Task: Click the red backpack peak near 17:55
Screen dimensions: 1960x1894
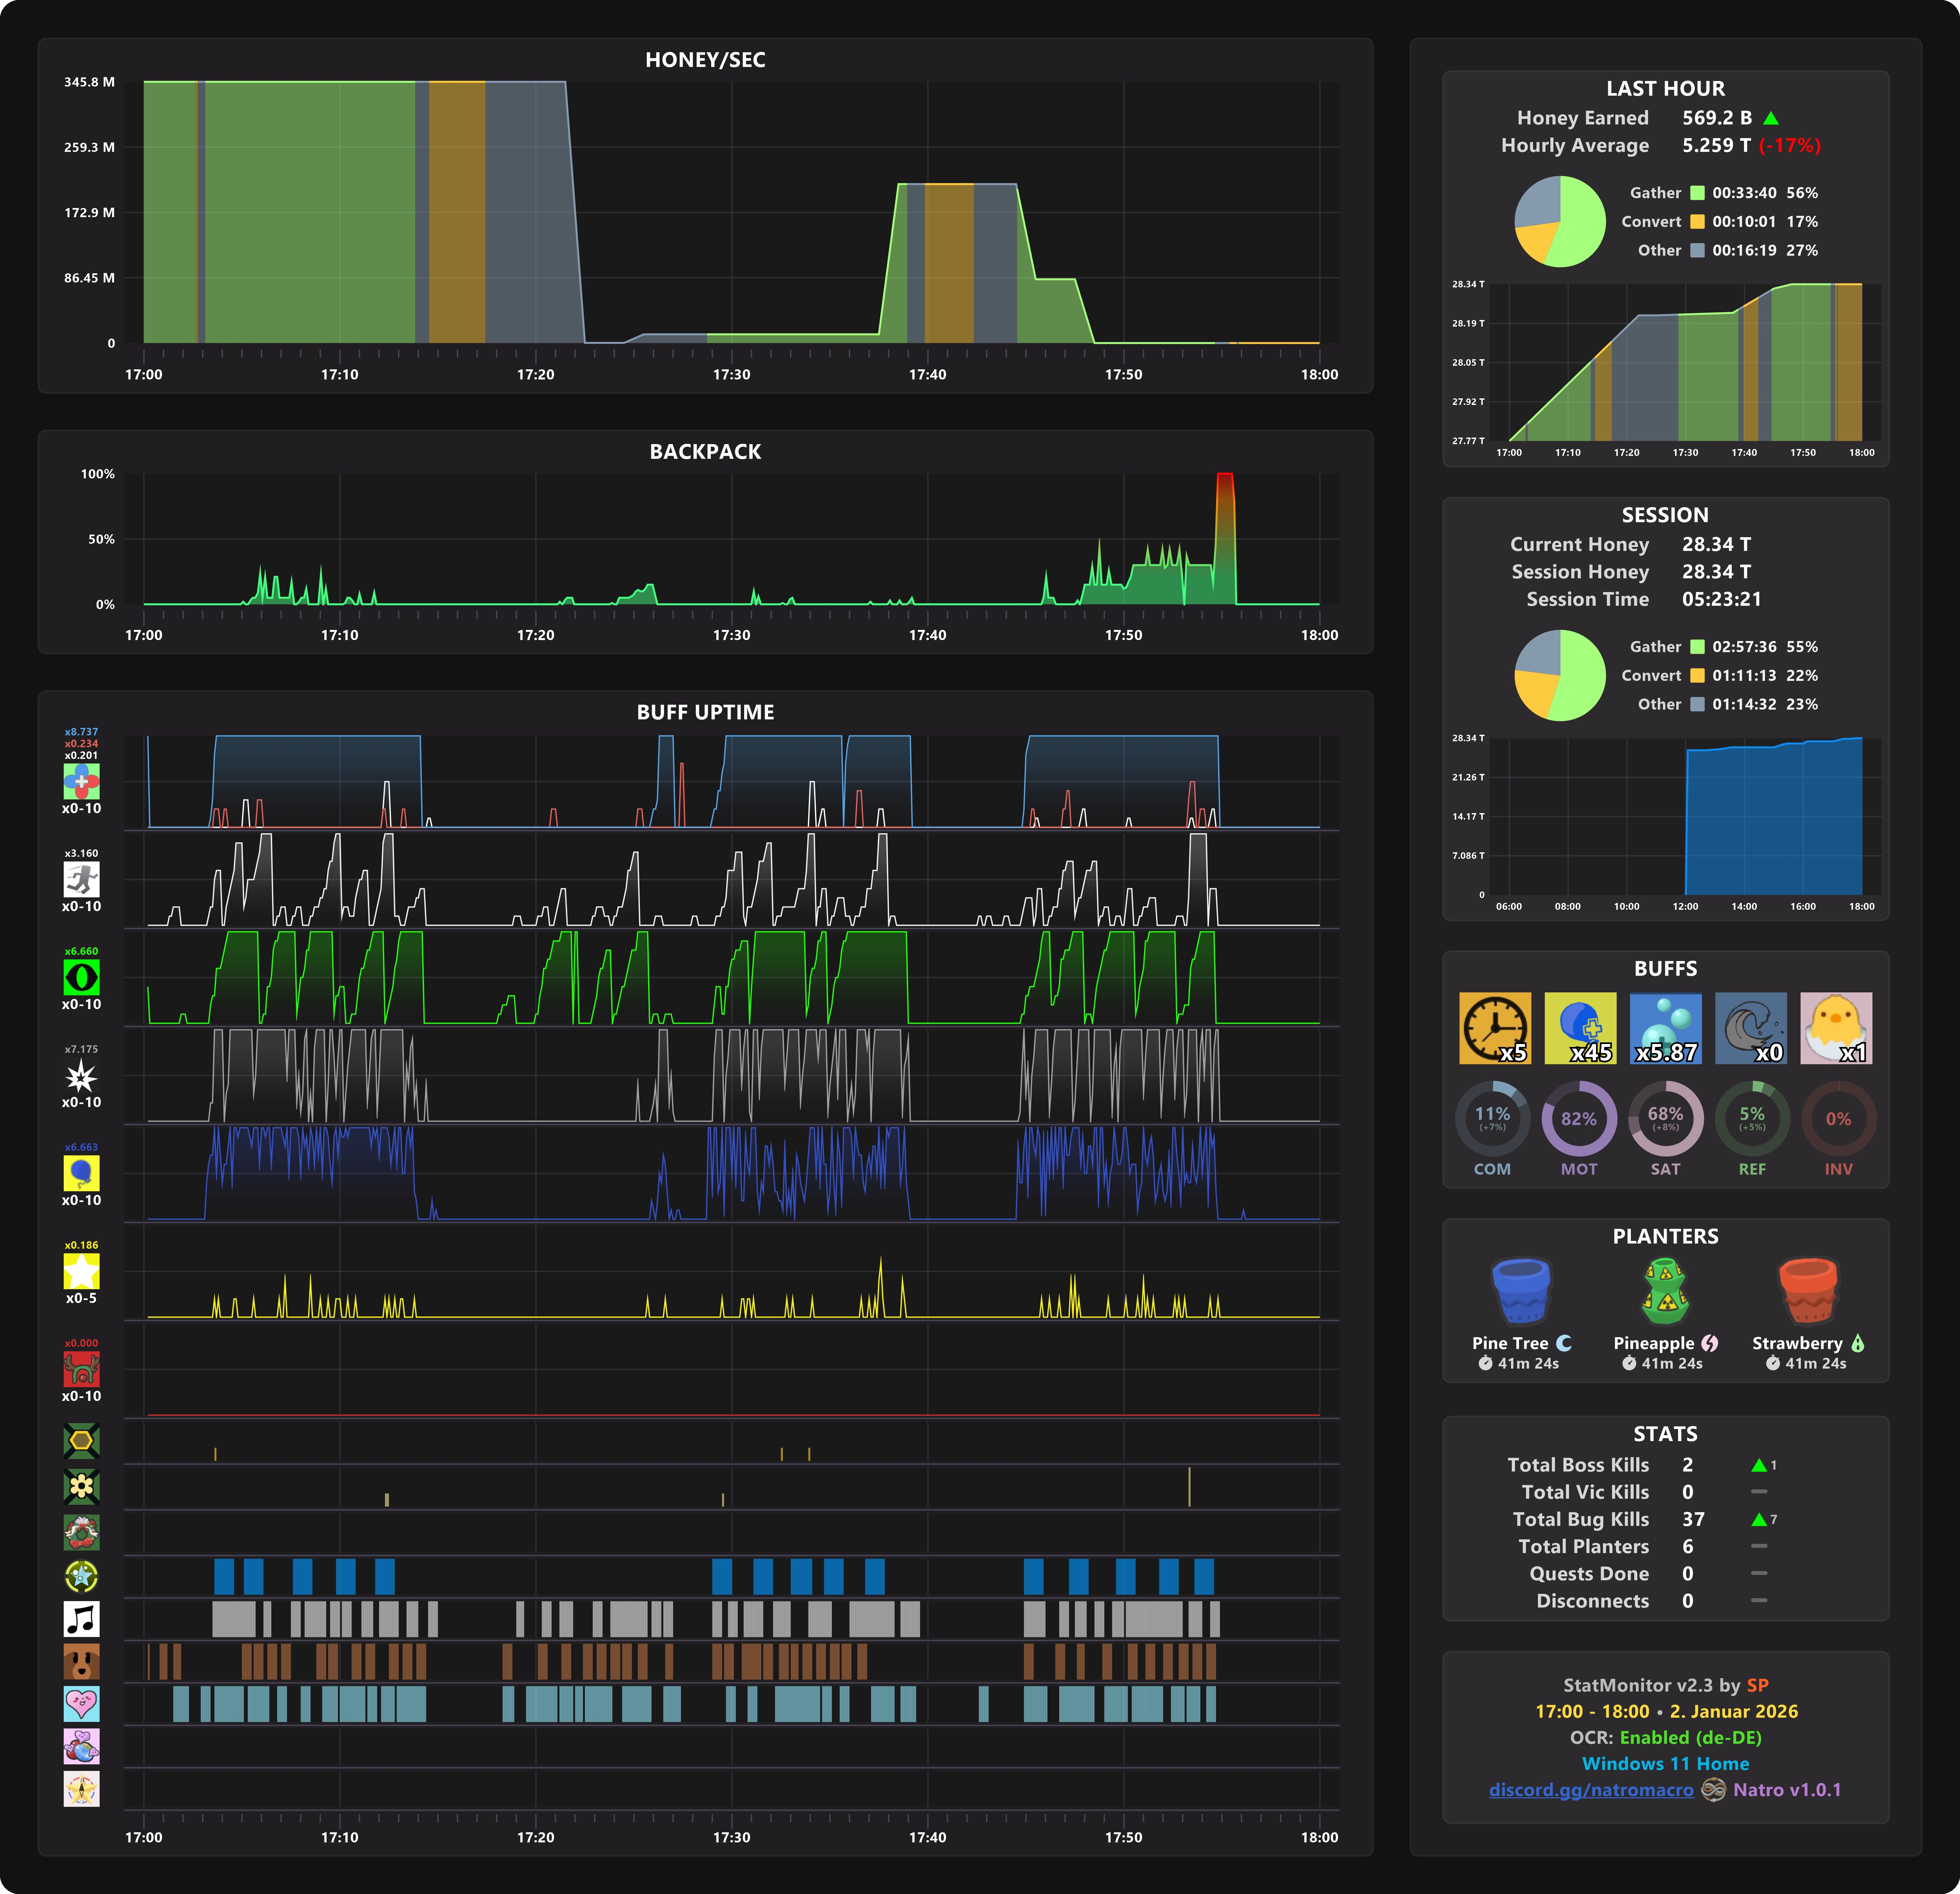Action: pos(1225,485)
